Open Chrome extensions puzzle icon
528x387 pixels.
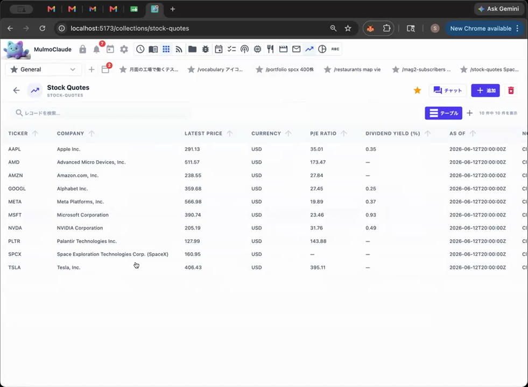point(387,28)
